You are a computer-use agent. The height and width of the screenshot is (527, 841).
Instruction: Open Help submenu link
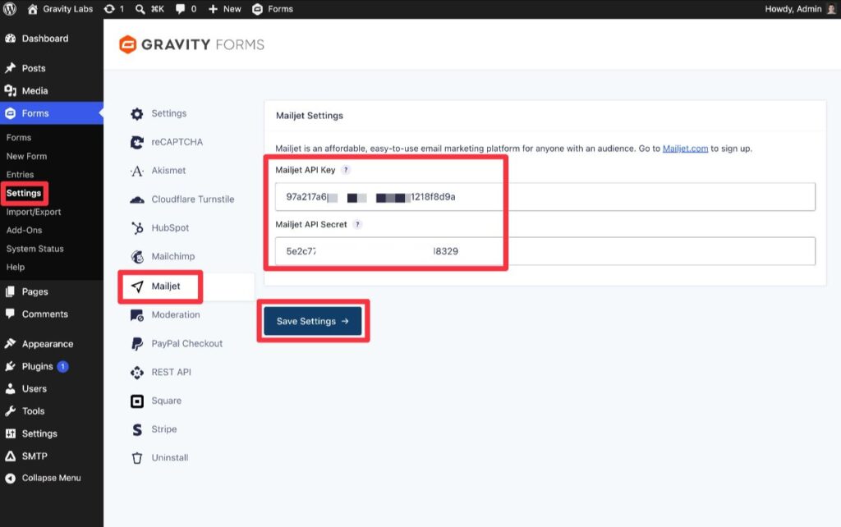[x=16, y=267]
